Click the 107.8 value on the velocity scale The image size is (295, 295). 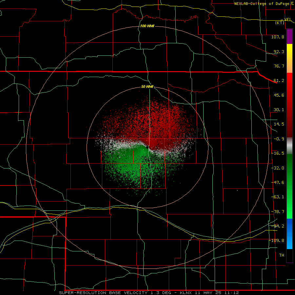pos(278,37)
